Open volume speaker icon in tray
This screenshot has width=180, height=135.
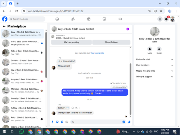click(x=151, y=132)
